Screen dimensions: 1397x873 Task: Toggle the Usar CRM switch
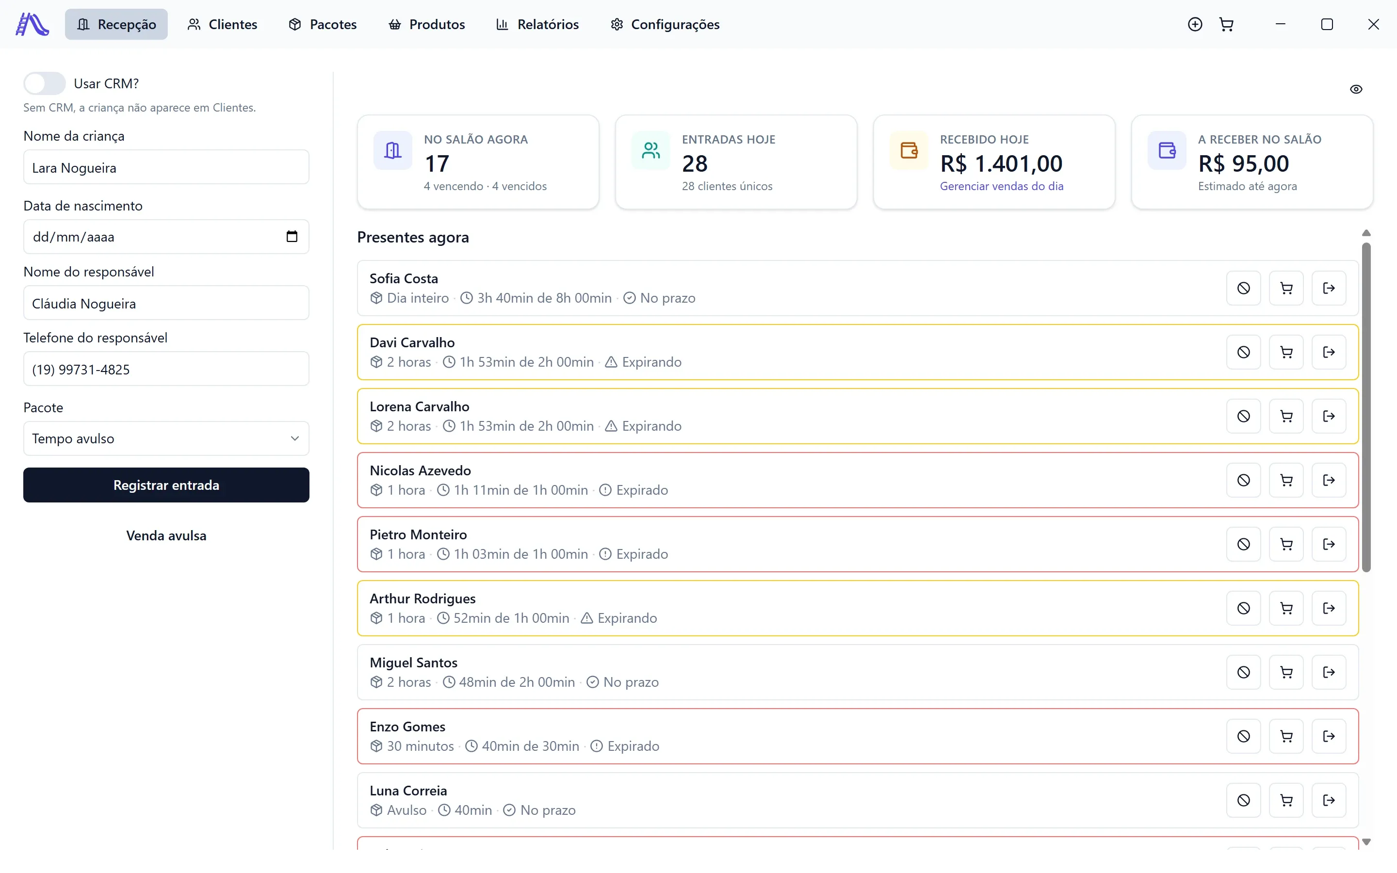click(x=45, y=83)
